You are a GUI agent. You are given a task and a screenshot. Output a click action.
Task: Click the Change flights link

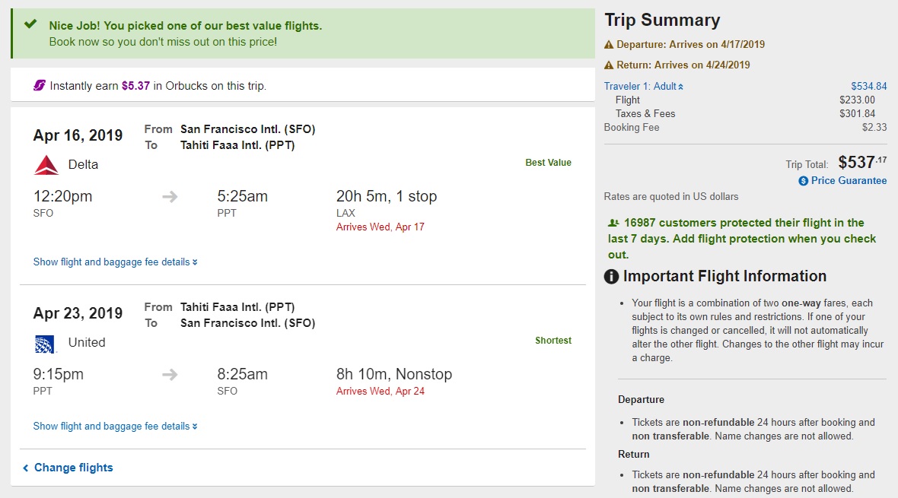click(x=73, y=468)
